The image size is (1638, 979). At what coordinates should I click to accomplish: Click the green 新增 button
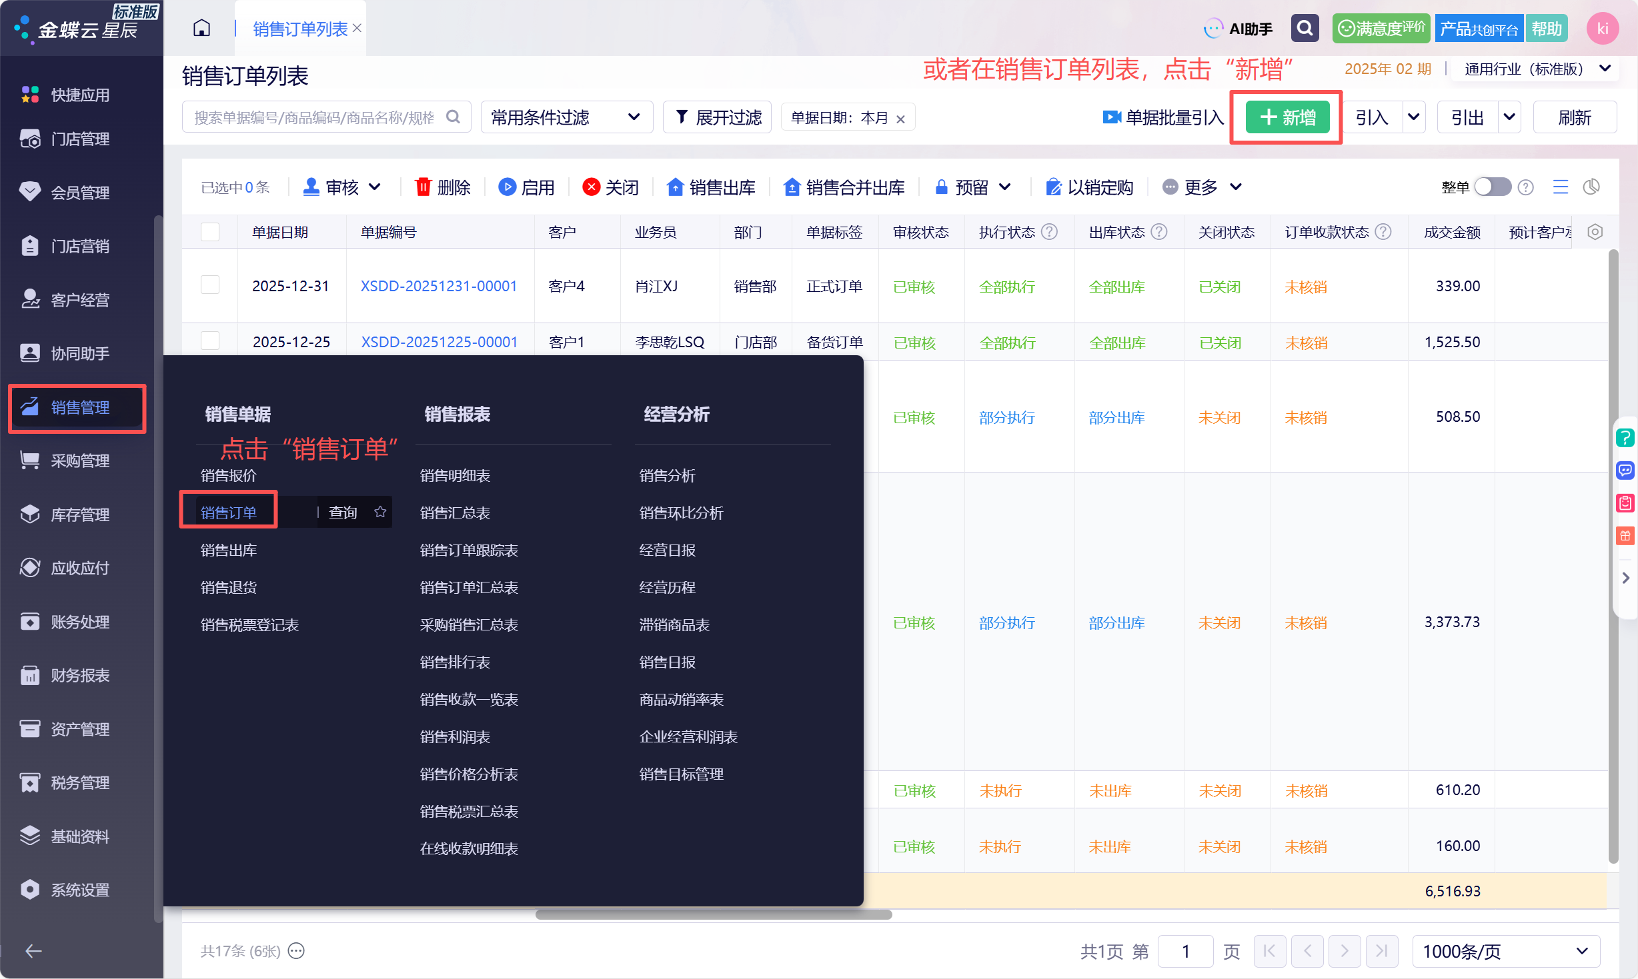tap(1287, 117)
